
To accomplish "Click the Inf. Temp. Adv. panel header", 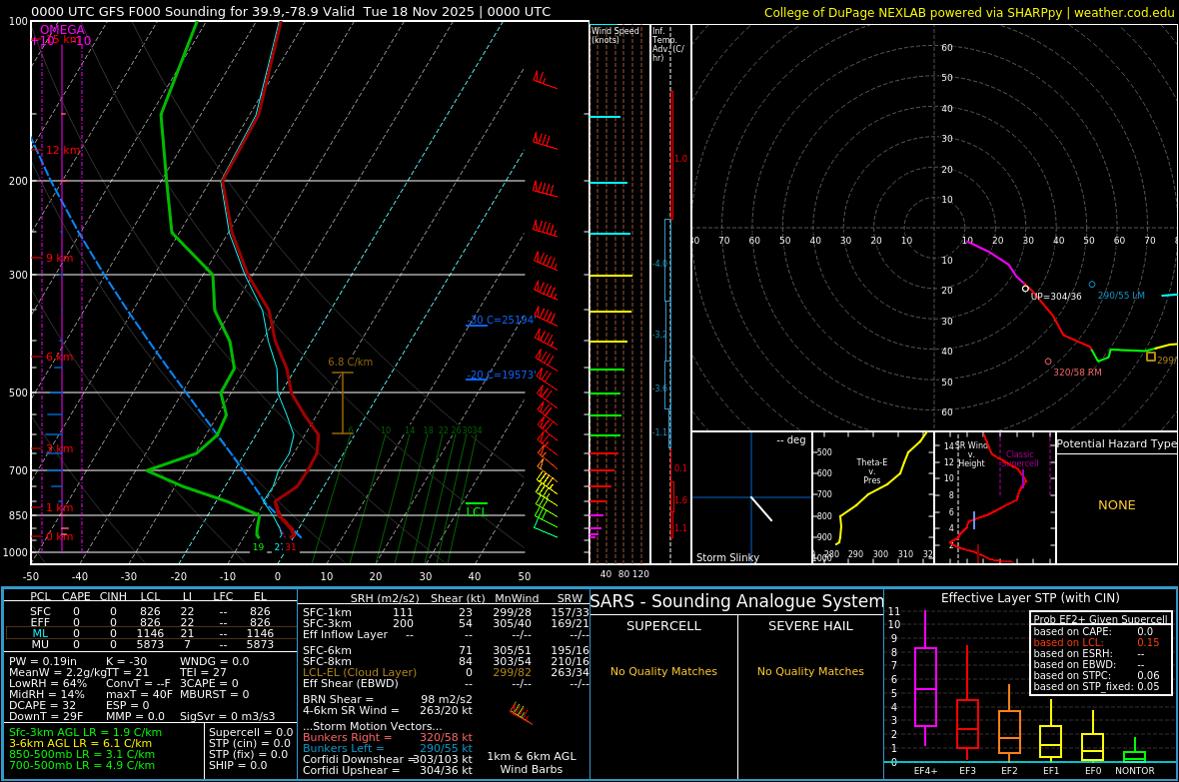I will 667,44.
